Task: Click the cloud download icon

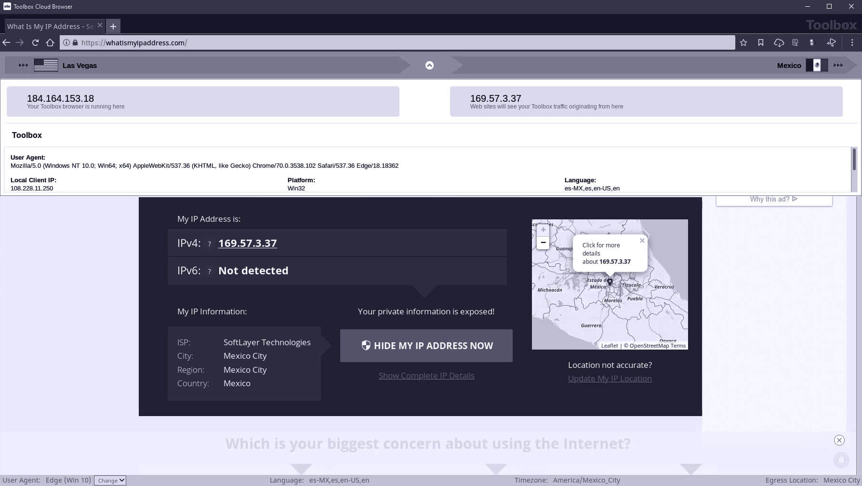Action: click(779, 42)
